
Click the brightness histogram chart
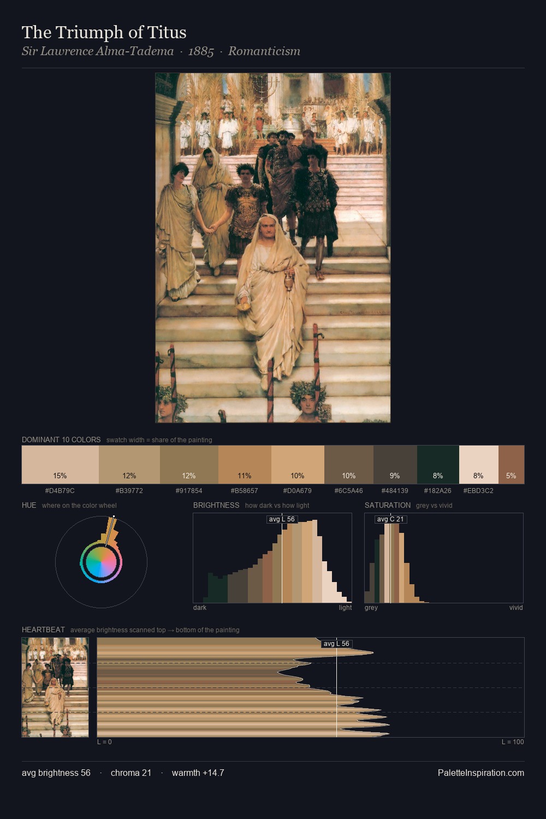coord(272,558)
